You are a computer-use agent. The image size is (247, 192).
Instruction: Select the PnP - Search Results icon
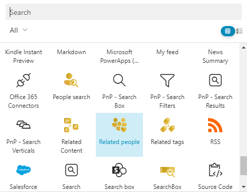(x=215, y=80)
